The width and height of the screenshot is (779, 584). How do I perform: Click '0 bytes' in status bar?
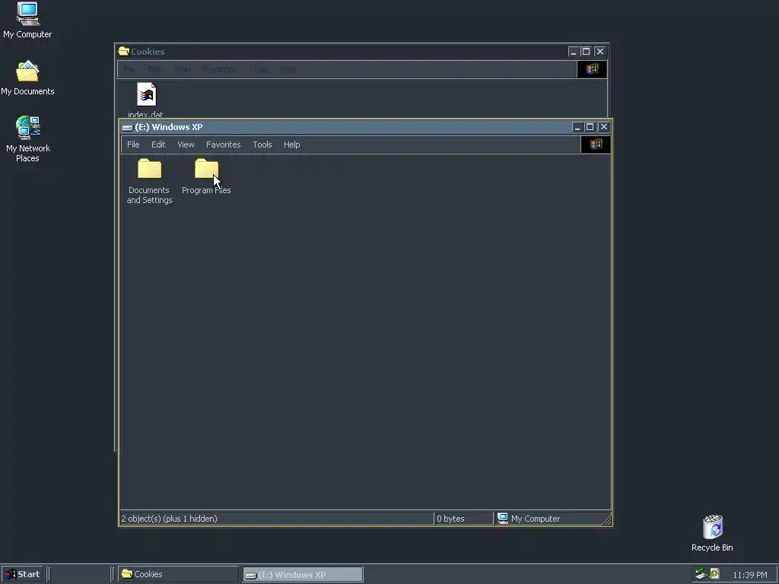click(450, 519)
